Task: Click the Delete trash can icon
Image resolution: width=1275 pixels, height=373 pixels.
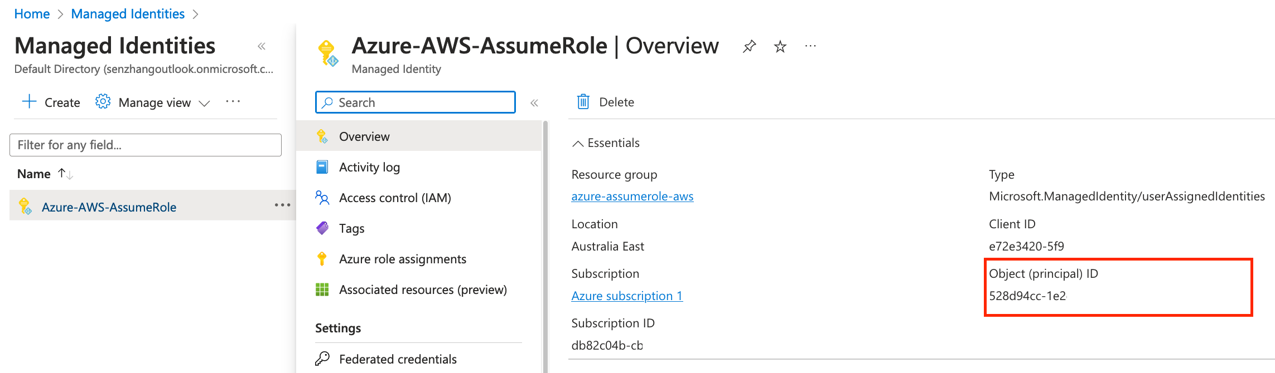Action: [x=583, y=102]
